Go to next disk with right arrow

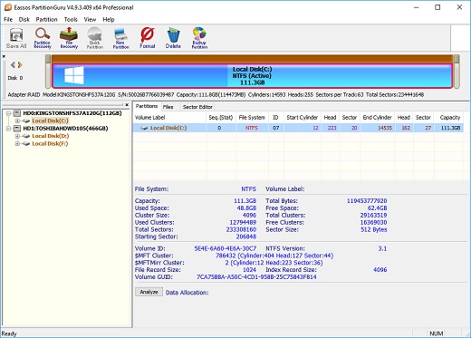point(20,64)
